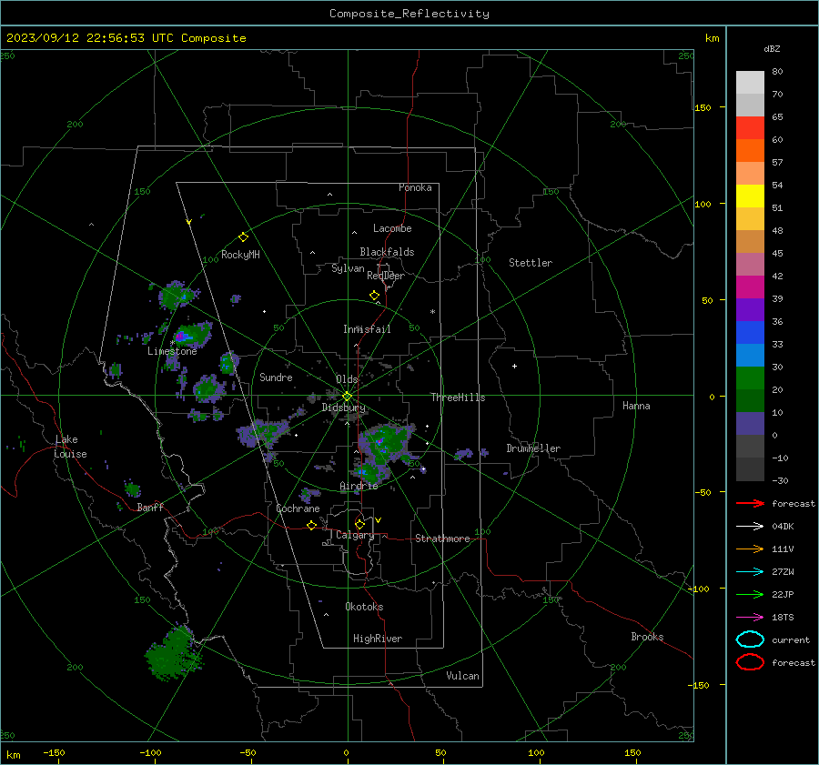The height and width of the screenshot is (765, 819).
Task: Click the Innisfail city label
Action: (x=367, y=329)
